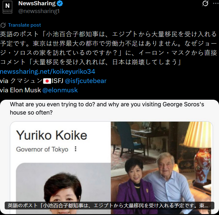Open the NewsSharing profile avatar

7,7
